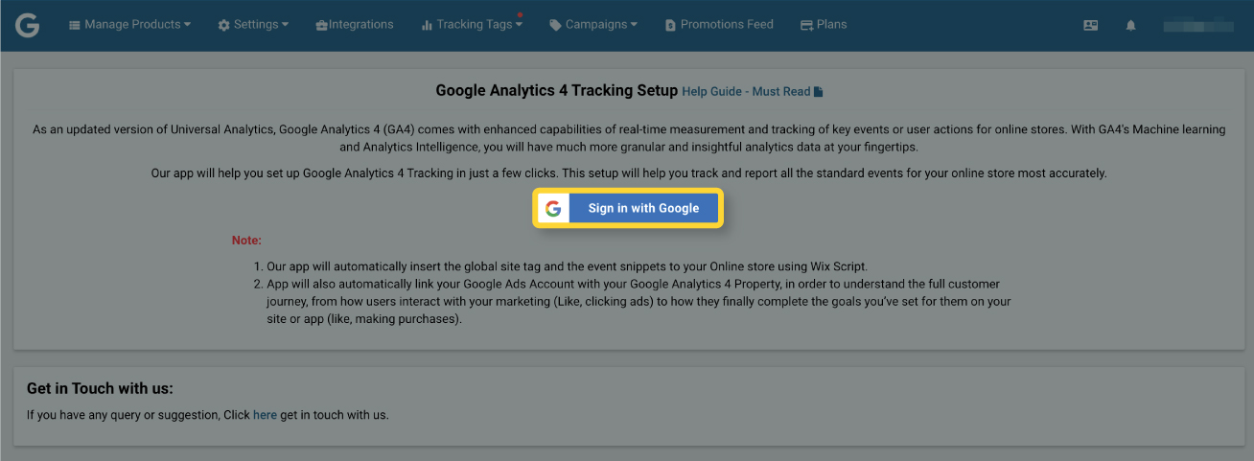This screenshot has height=461, width=1254.
Task: Click the document icon beside Help Guide
Action: coord(818,92)
